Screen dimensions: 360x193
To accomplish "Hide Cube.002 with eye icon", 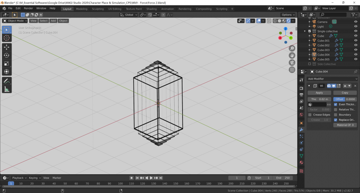I will (356, 45).
